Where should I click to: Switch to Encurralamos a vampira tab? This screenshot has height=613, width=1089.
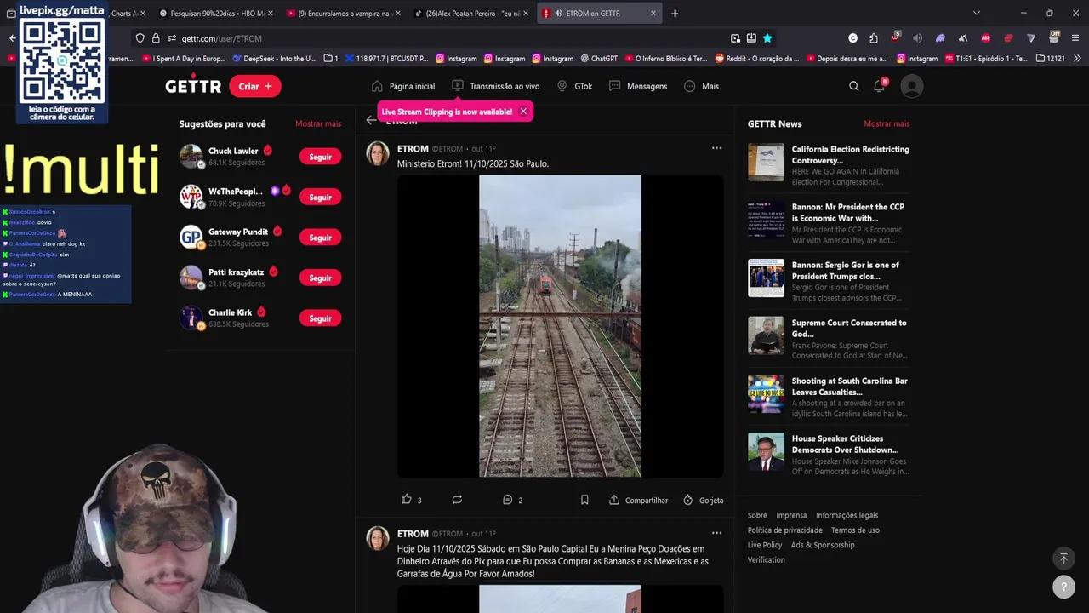pyautogui.click(x=344, y=13)
